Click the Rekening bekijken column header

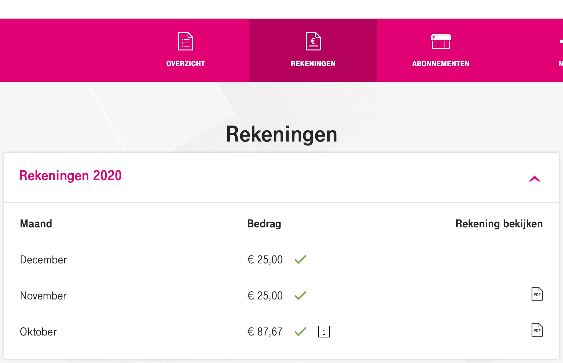click(x=499, y=224)
